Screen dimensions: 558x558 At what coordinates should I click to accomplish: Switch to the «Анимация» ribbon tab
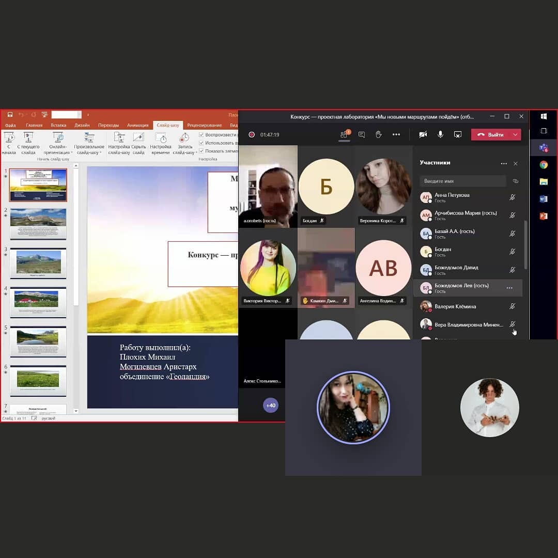(138, 125)
